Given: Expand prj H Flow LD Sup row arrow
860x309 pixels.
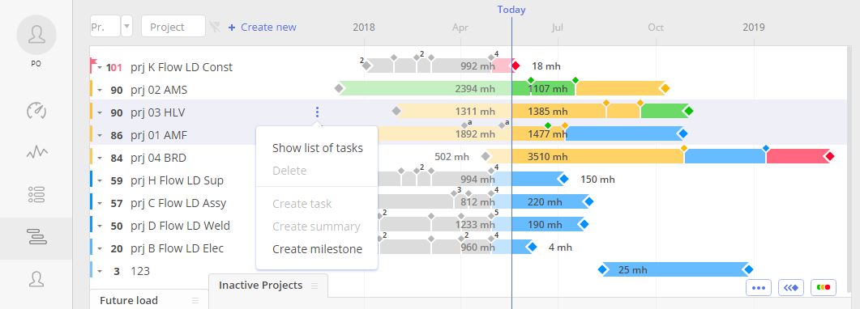Looking at the screenshot, I should tap(100, 180).
